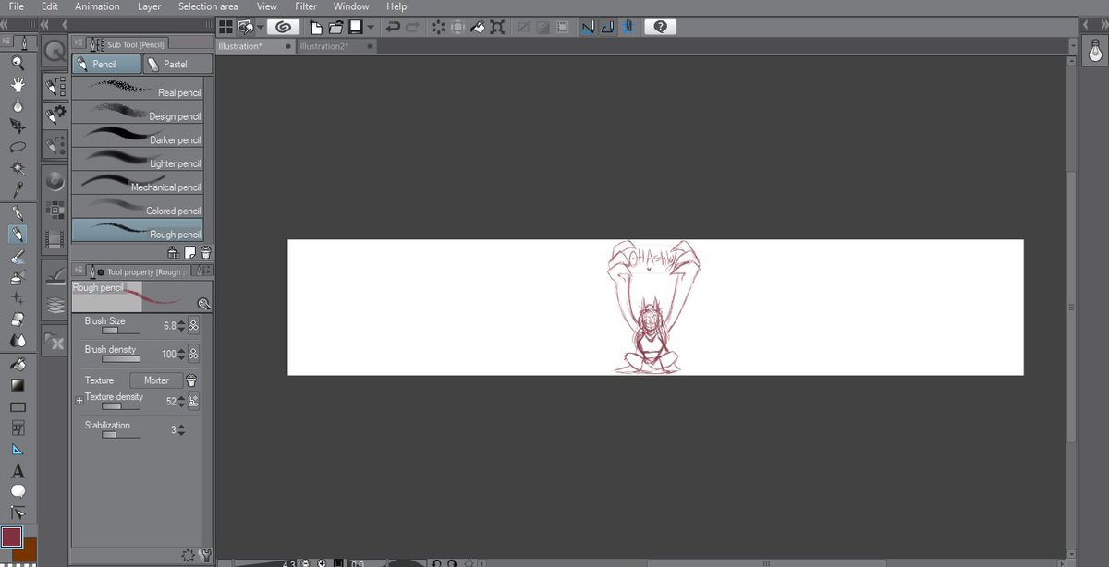Select the Pen tool above Pencil
Screen dimensions: 1109x567
pyautogui.click(x=17, y=213)
